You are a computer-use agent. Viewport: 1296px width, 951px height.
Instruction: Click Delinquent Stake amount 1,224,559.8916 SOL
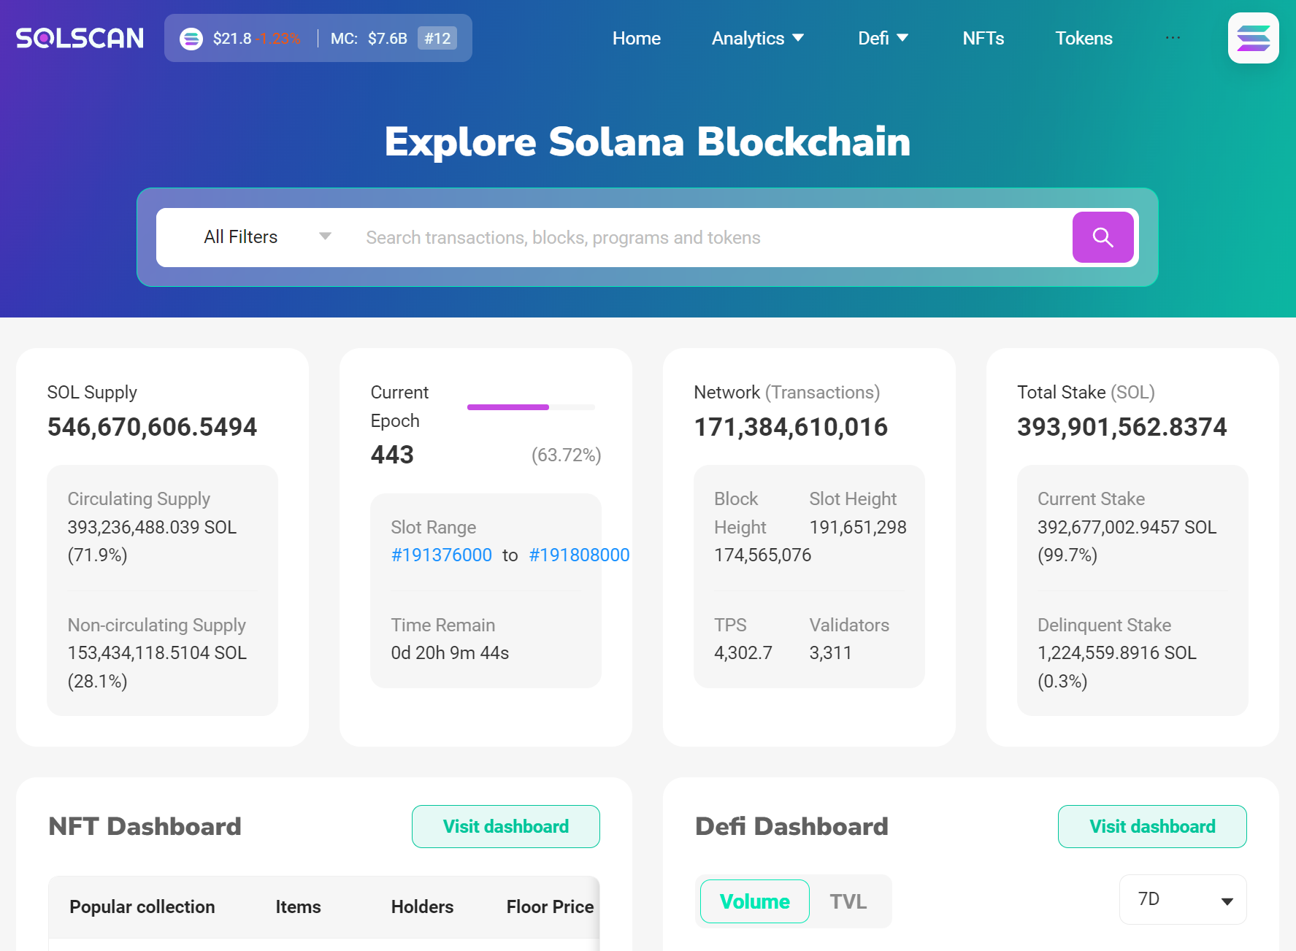(x=1117, y=652)
